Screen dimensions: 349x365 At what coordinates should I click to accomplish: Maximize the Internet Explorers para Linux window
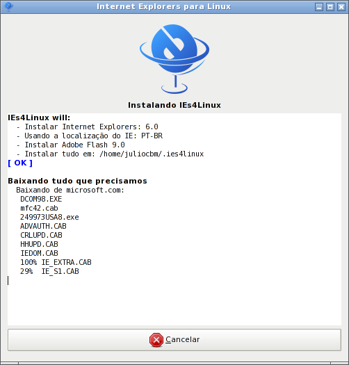coord(330,7)
